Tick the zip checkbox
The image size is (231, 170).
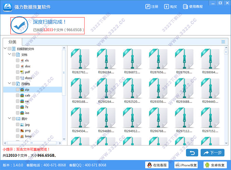pyautogui.click(x=18, y=89)
